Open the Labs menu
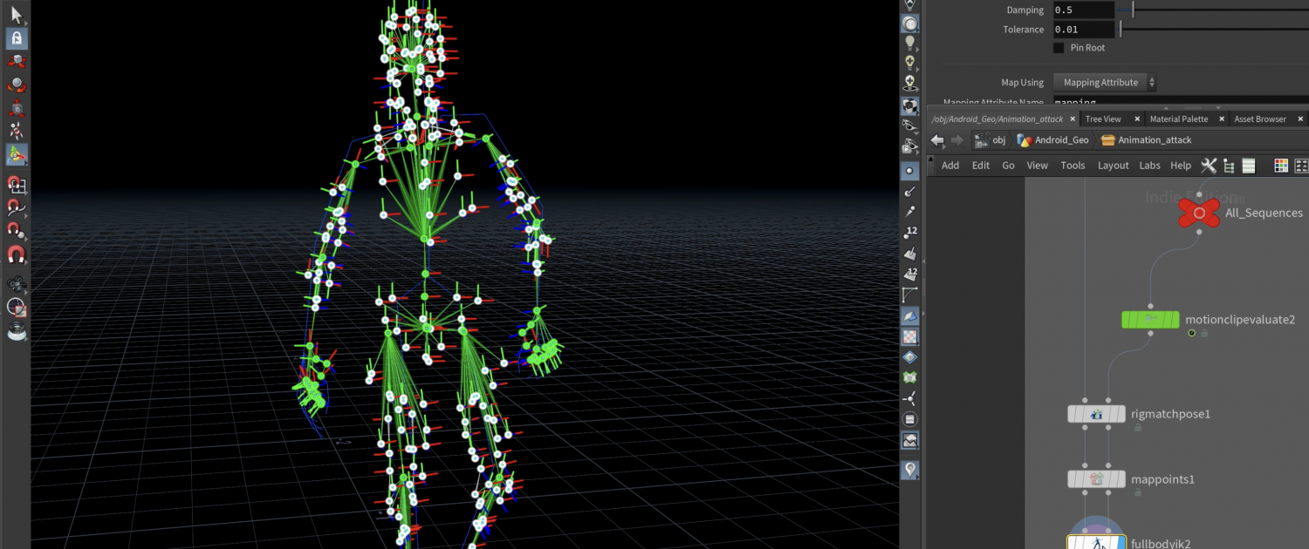Viewport: 1309px width, 549px height. pos(1149,166)
